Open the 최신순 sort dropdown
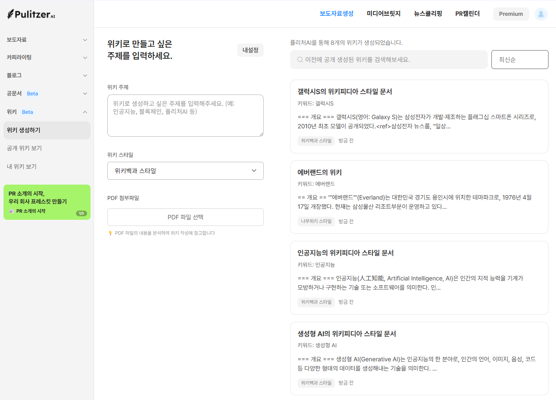This screenshot has height=400, width=556. [520, 60]
